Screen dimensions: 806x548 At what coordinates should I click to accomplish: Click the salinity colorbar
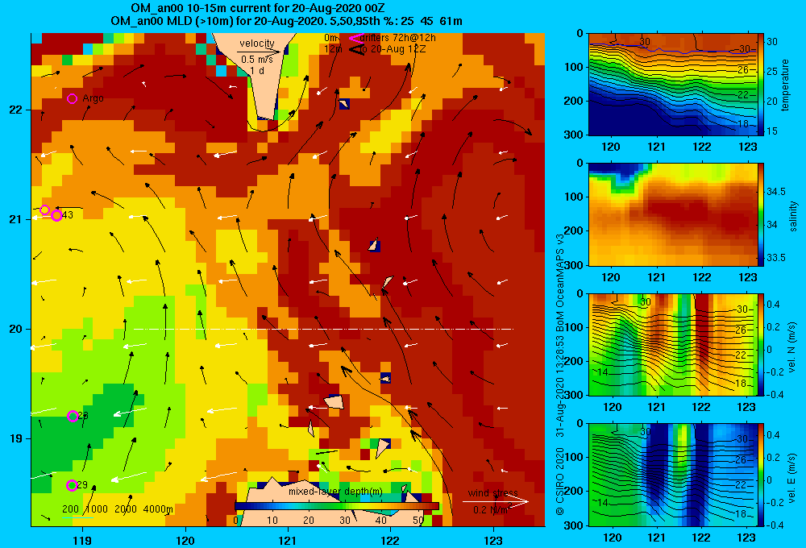761,214
